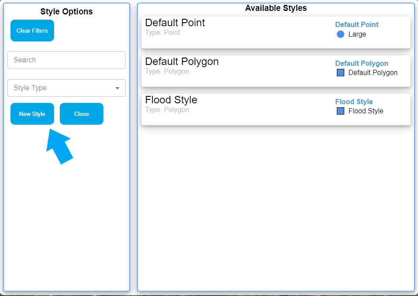The height and width of the screenshot is (296, 418).
Task: Open the Default Polygon style card title
Action: 182,61
